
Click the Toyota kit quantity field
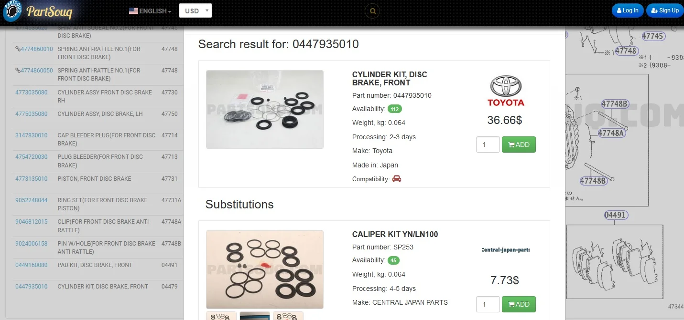[x=488, y=145]
